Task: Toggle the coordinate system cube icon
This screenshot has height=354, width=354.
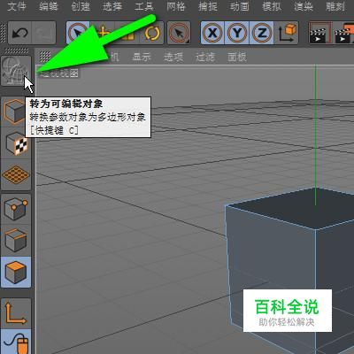Action: 286,33
